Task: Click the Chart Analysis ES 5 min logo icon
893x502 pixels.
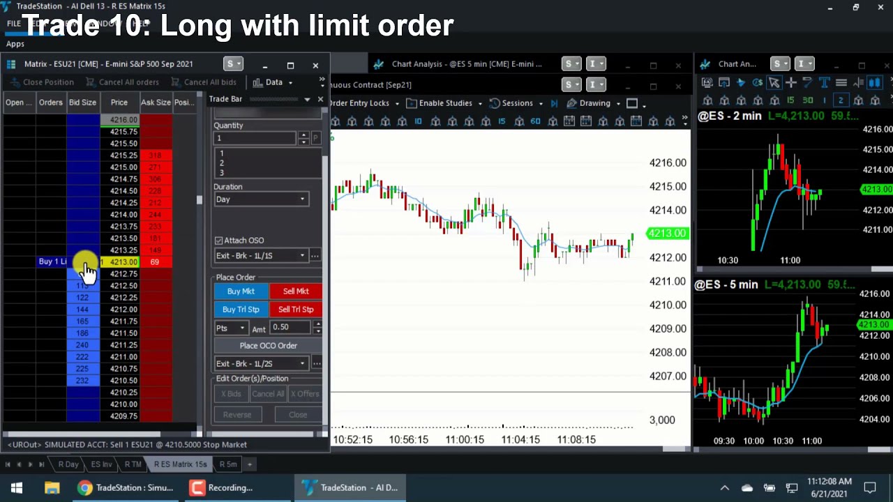Action: [x=378, y=64]
